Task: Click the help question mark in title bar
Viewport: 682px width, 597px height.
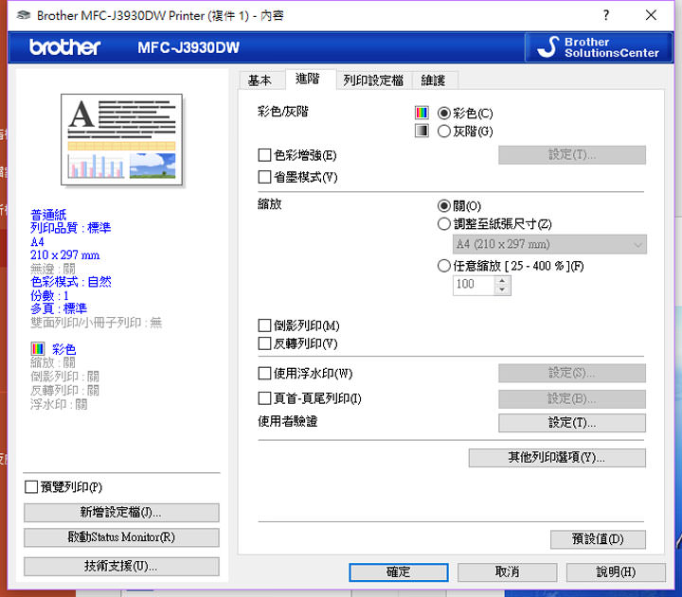Action: 606,15
